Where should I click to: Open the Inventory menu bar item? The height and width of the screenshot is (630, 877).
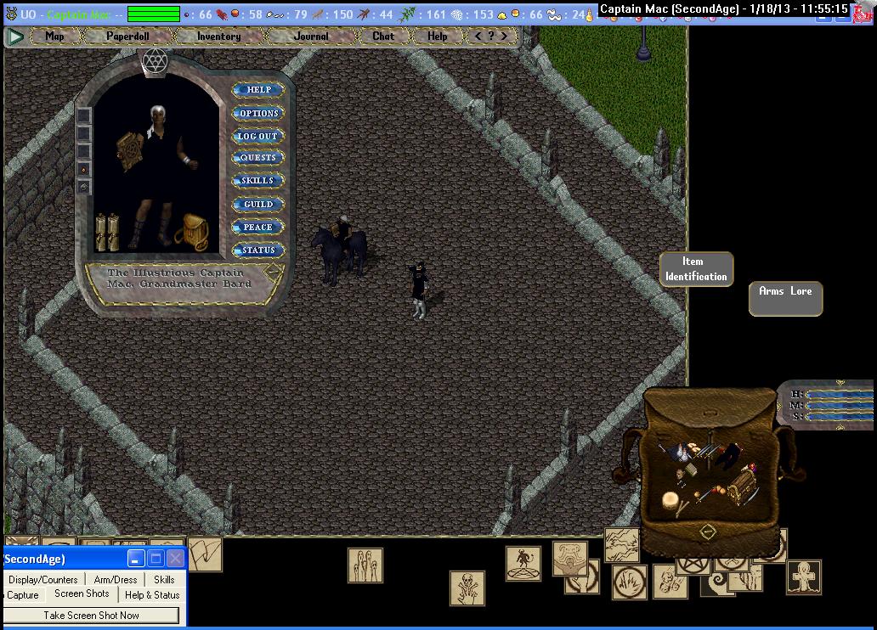pos(218,37)
